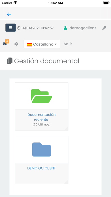Click the (30 Últimos) caption
Viewport: 111px width, 197px height.
[x=42, y=124]
